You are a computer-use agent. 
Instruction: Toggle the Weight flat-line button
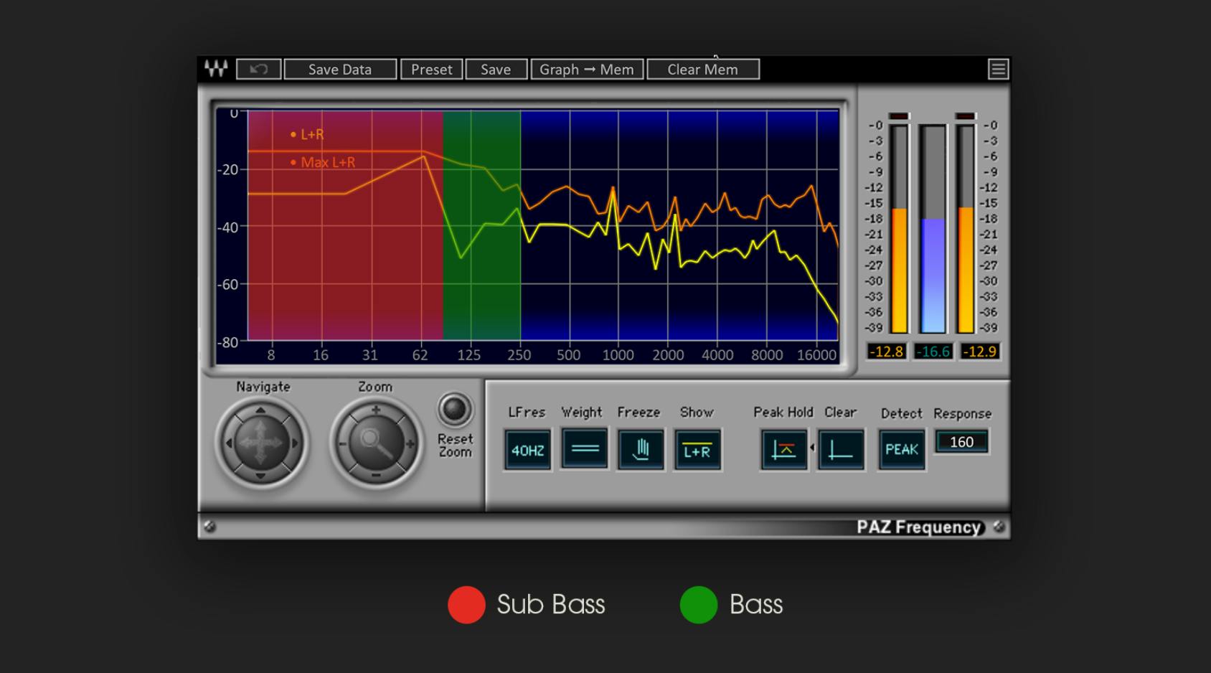585,448
